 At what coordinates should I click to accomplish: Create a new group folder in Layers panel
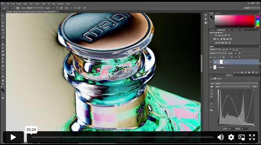249,72
